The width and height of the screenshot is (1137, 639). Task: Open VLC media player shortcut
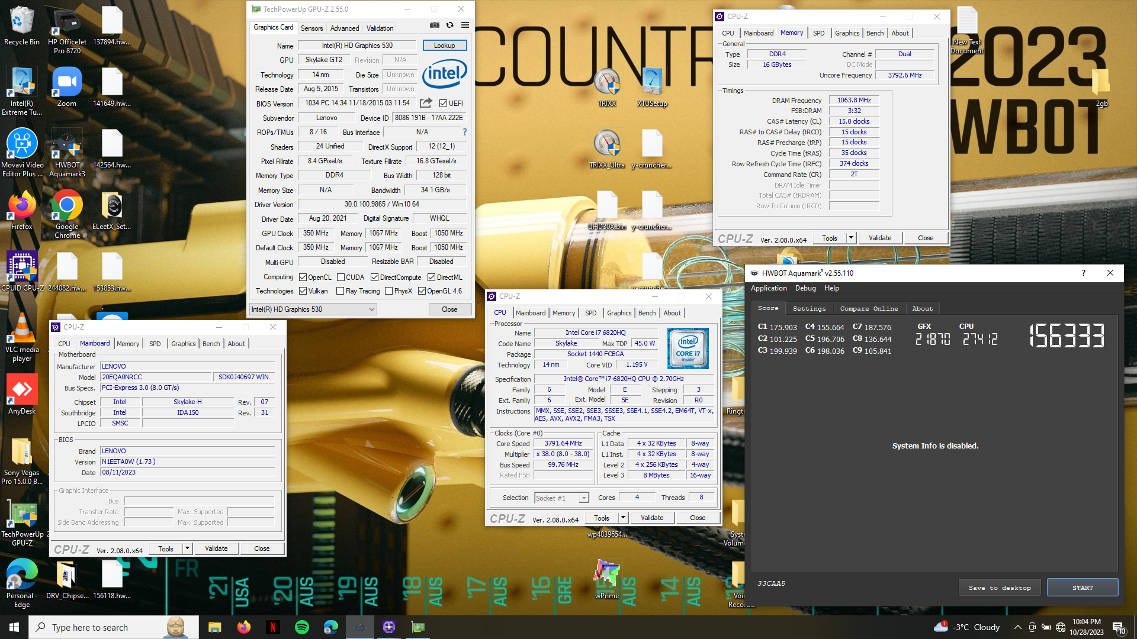[x=21, y=338]
